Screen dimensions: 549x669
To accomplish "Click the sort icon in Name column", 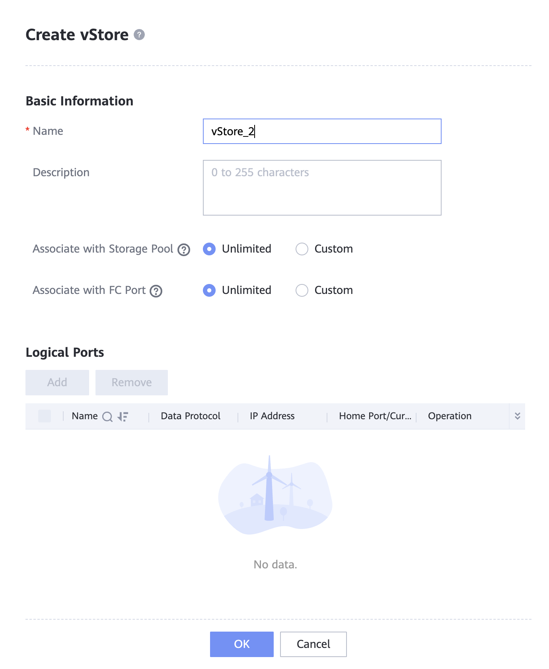I will coord(123,416).
